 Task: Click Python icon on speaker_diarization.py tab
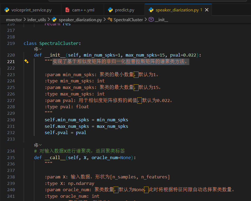(x=151, y=10)
